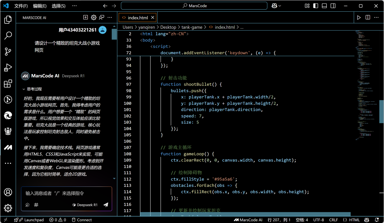This screenshot has width=384, height=223.
Task: Start a new chat in MarsCode AI panel
Action: click(x=85, y=17)
